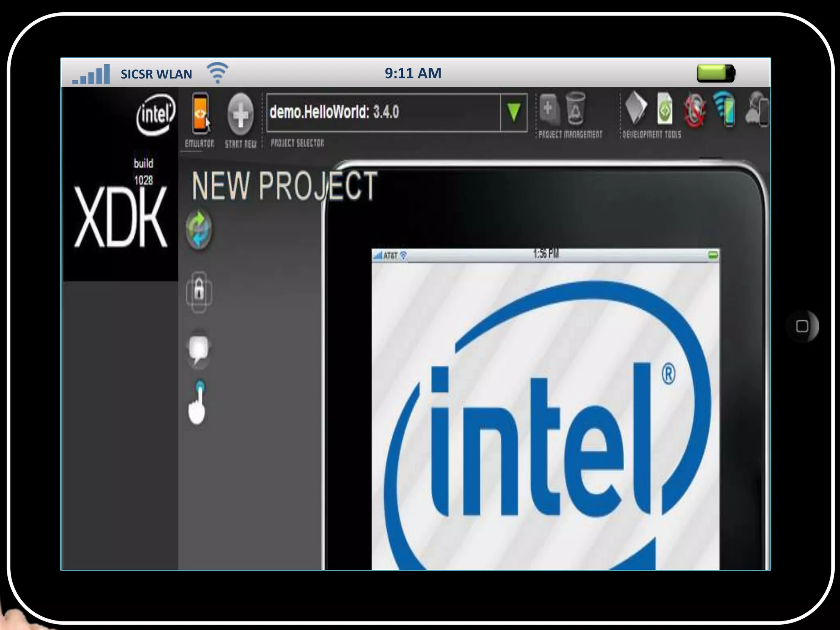Click the Start New plus button
This screenshot has height=630, width=840.
coord(240,114)
